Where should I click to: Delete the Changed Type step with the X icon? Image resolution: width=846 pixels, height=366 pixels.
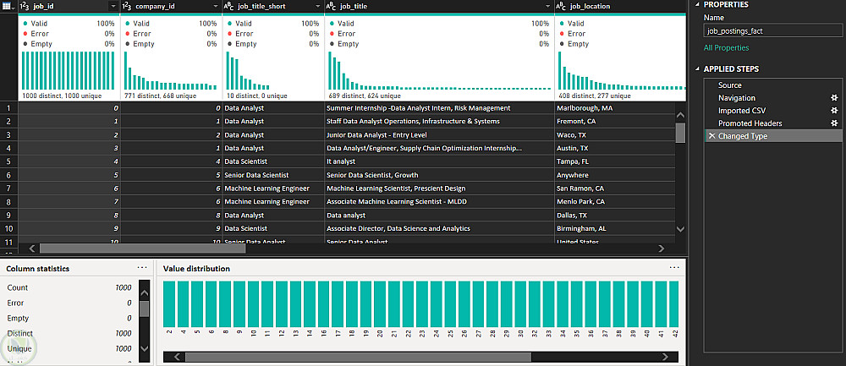click(711, 136)
